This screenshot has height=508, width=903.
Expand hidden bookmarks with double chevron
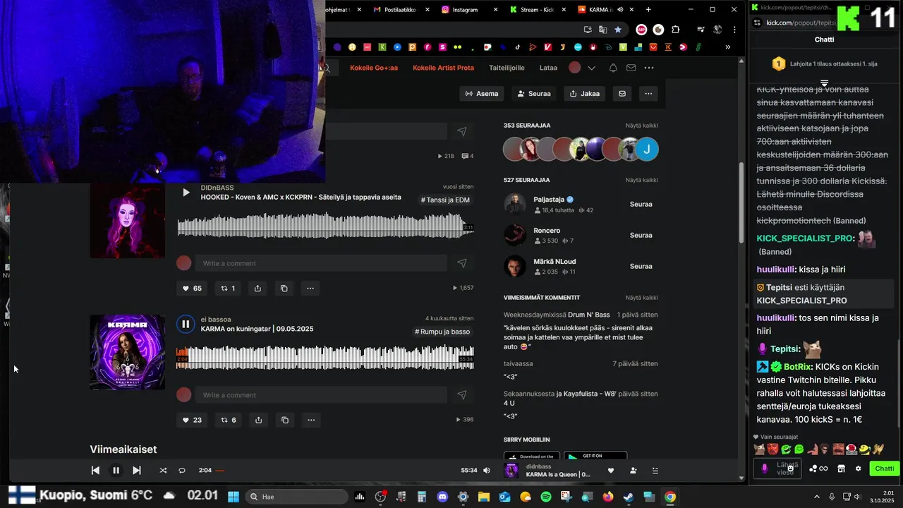(x=727, y=47)
